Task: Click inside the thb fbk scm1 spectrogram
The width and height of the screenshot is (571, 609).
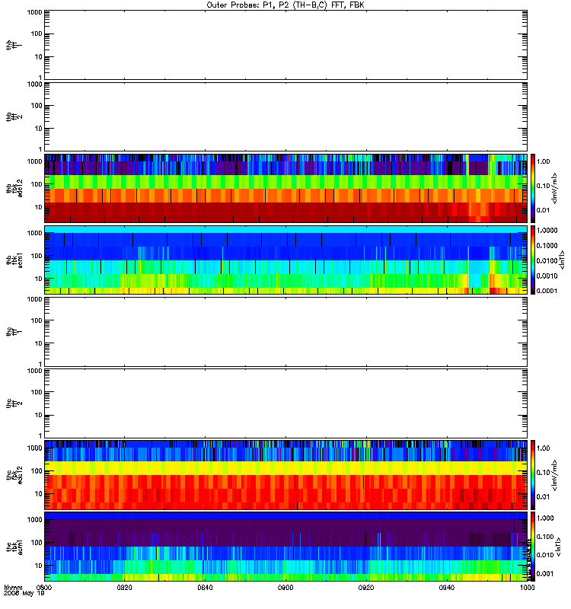Action: pos(285,260)
